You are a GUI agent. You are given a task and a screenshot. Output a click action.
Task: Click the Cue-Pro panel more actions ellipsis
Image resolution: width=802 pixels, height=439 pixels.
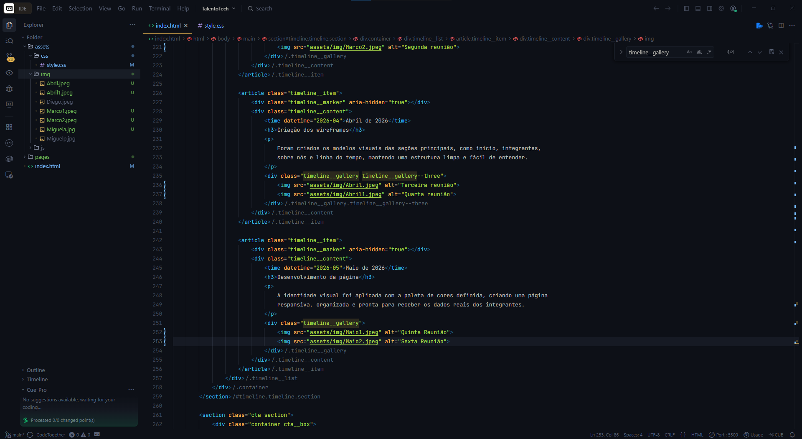pos(131,390)
